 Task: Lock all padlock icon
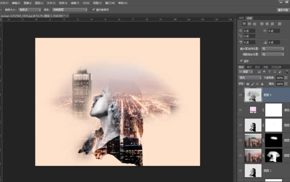point(262,84)
